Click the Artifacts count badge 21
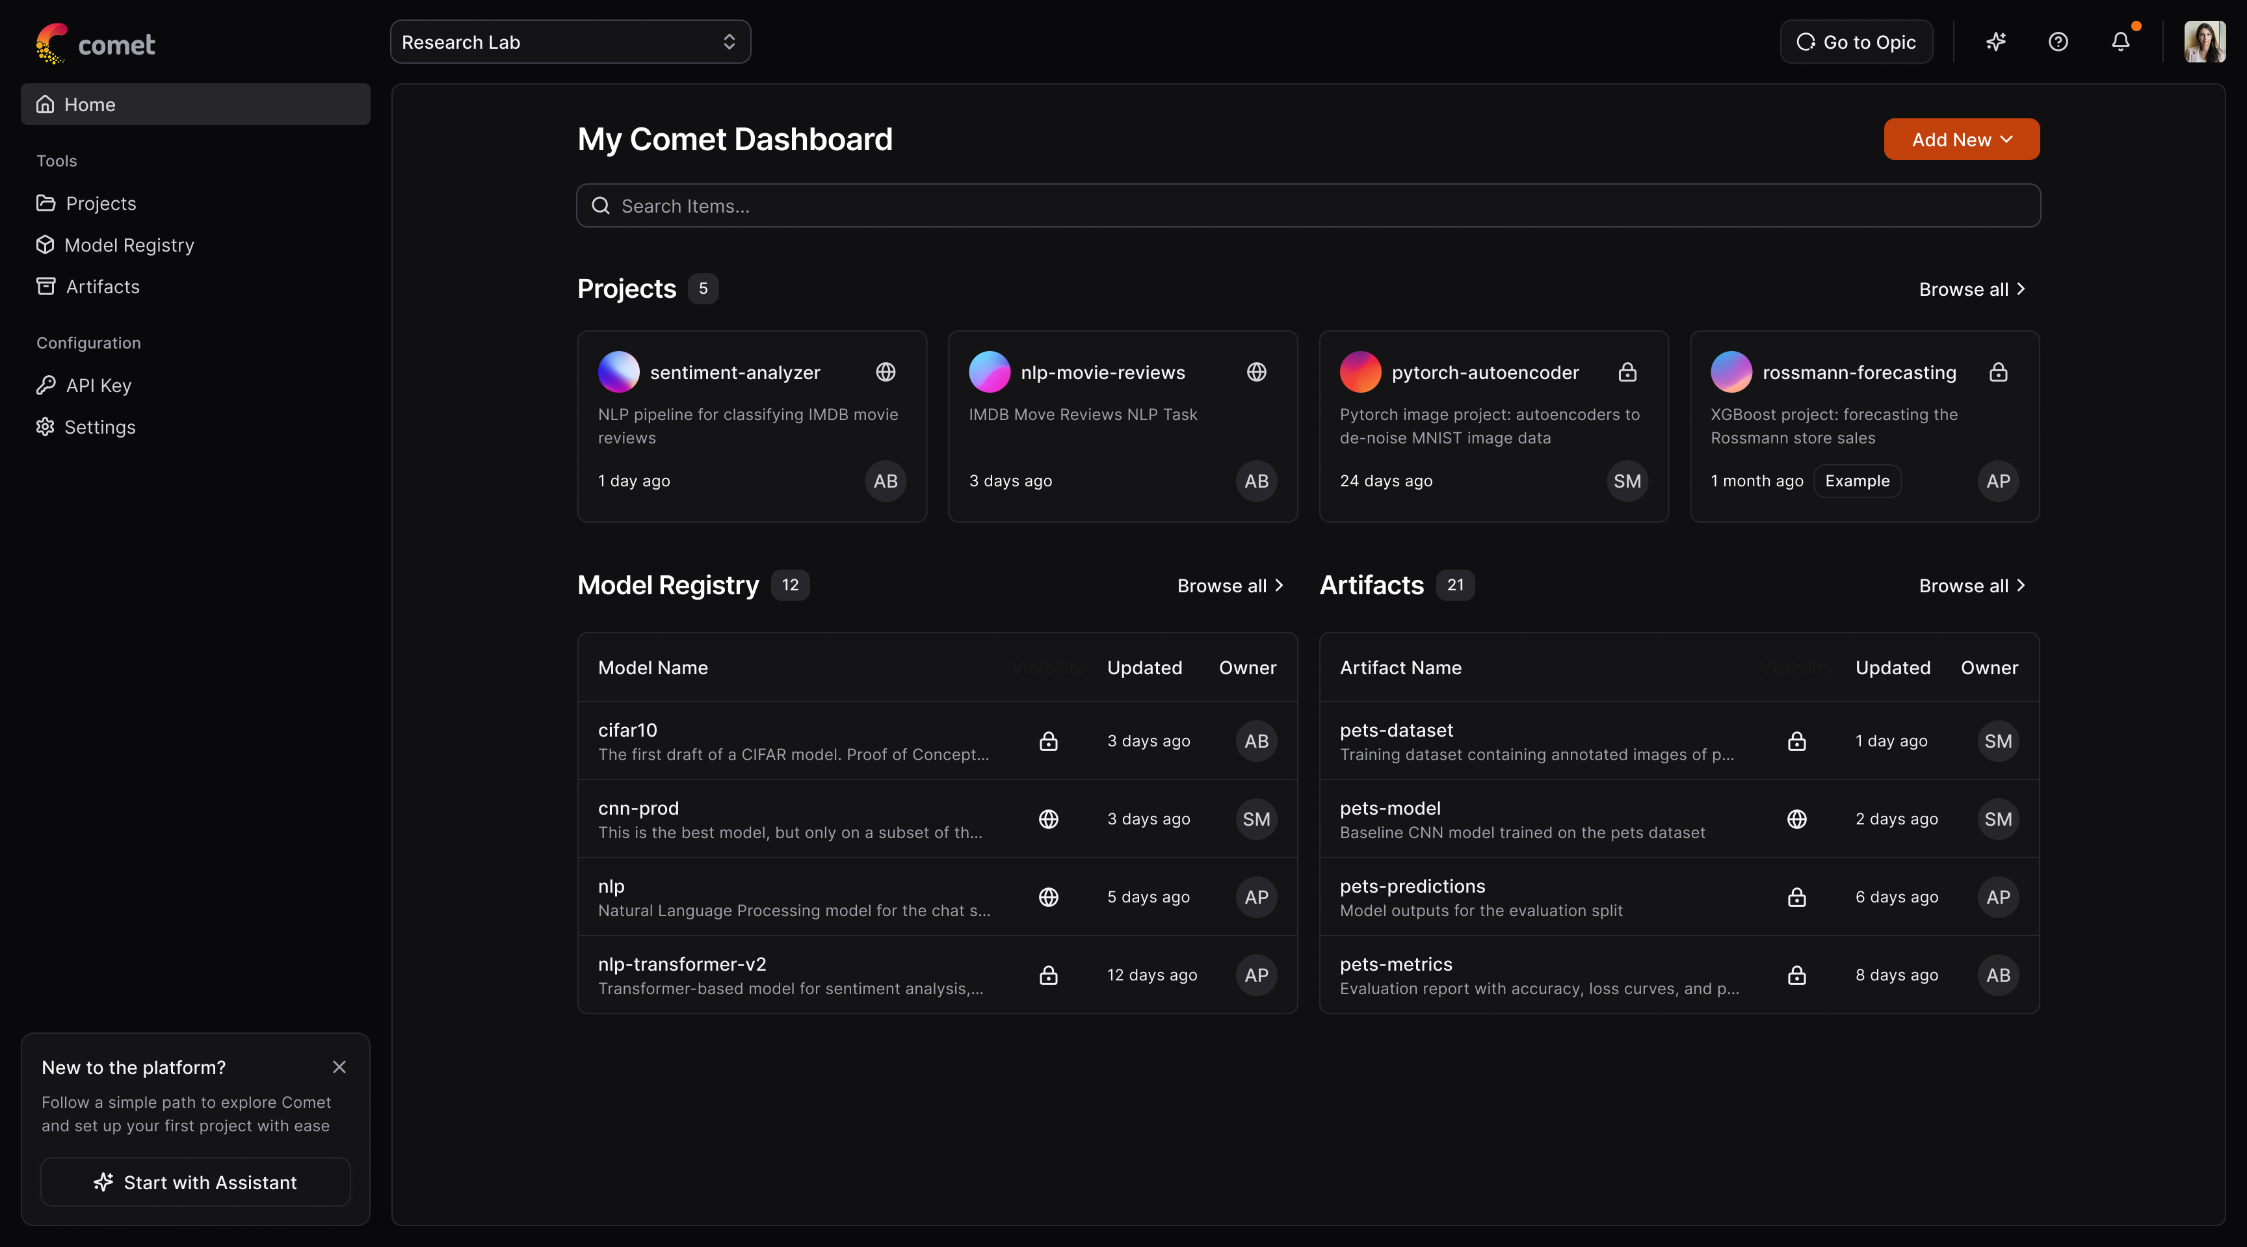This screenshot has height=1247, width=2247. (1455, 585)
